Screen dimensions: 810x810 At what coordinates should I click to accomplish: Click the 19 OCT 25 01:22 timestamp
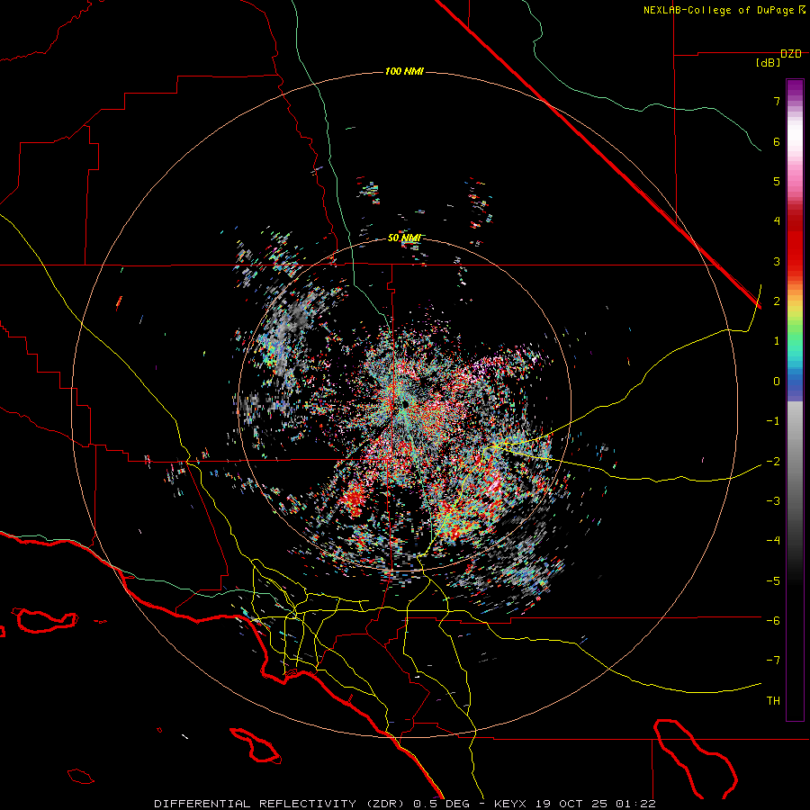coord(594,804)
